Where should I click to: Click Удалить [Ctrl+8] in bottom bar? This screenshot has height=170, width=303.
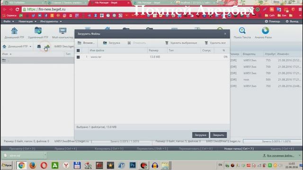(x=282, y=149)
